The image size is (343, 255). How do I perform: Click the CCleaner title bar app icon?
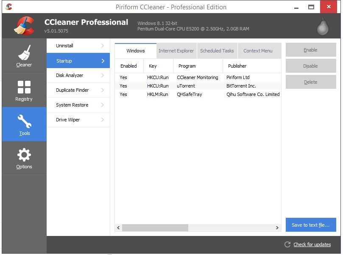point(9,7)
